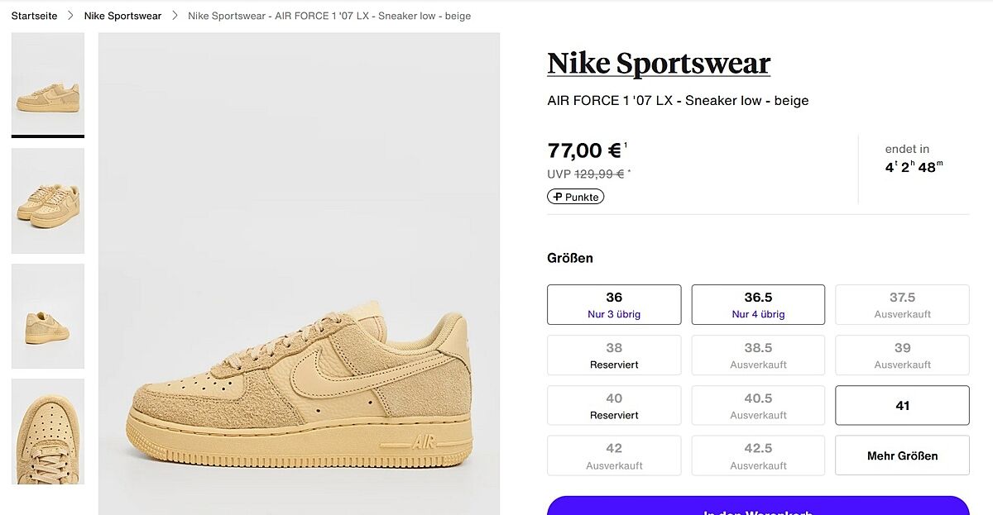Pick size 41
The width and height of the screenshot is (993, 515).
(x=902, y=405)
